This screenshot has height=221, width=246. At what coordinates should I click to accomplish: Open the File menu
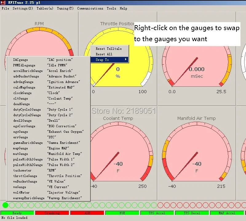click(x=5, y=9)
